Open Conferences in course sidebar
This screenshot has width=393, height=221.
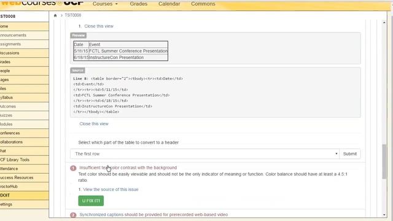[25, 133]
